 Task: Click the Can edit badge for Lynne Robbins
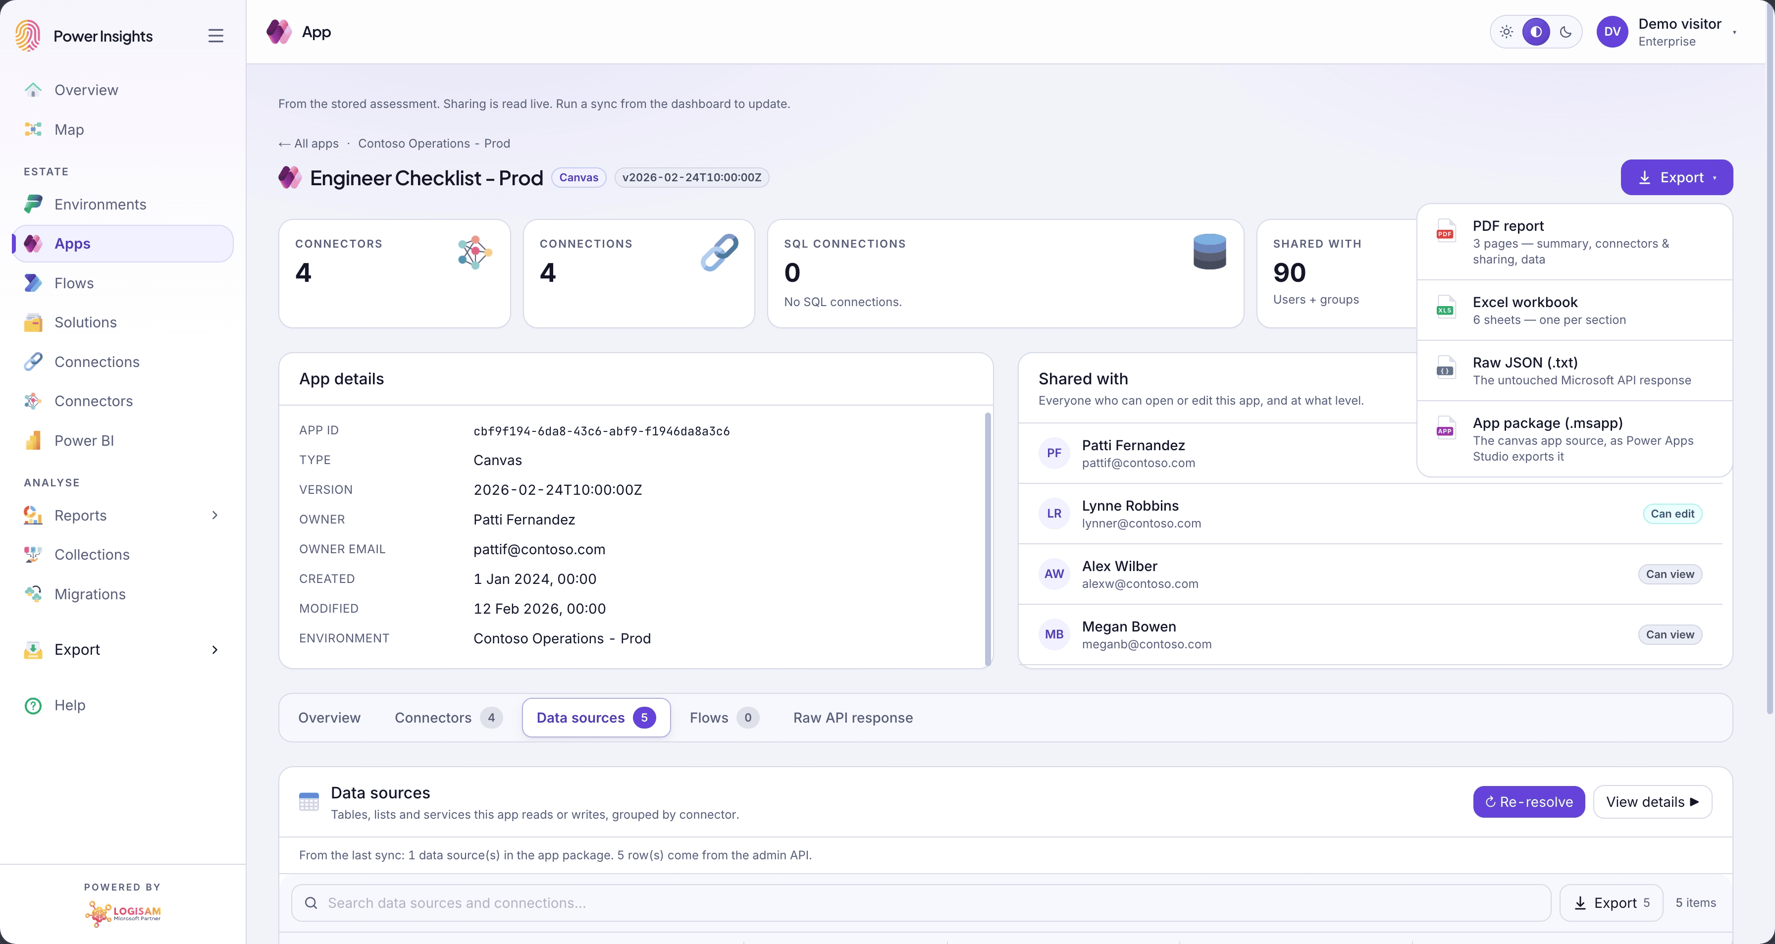click(1672, 514)
